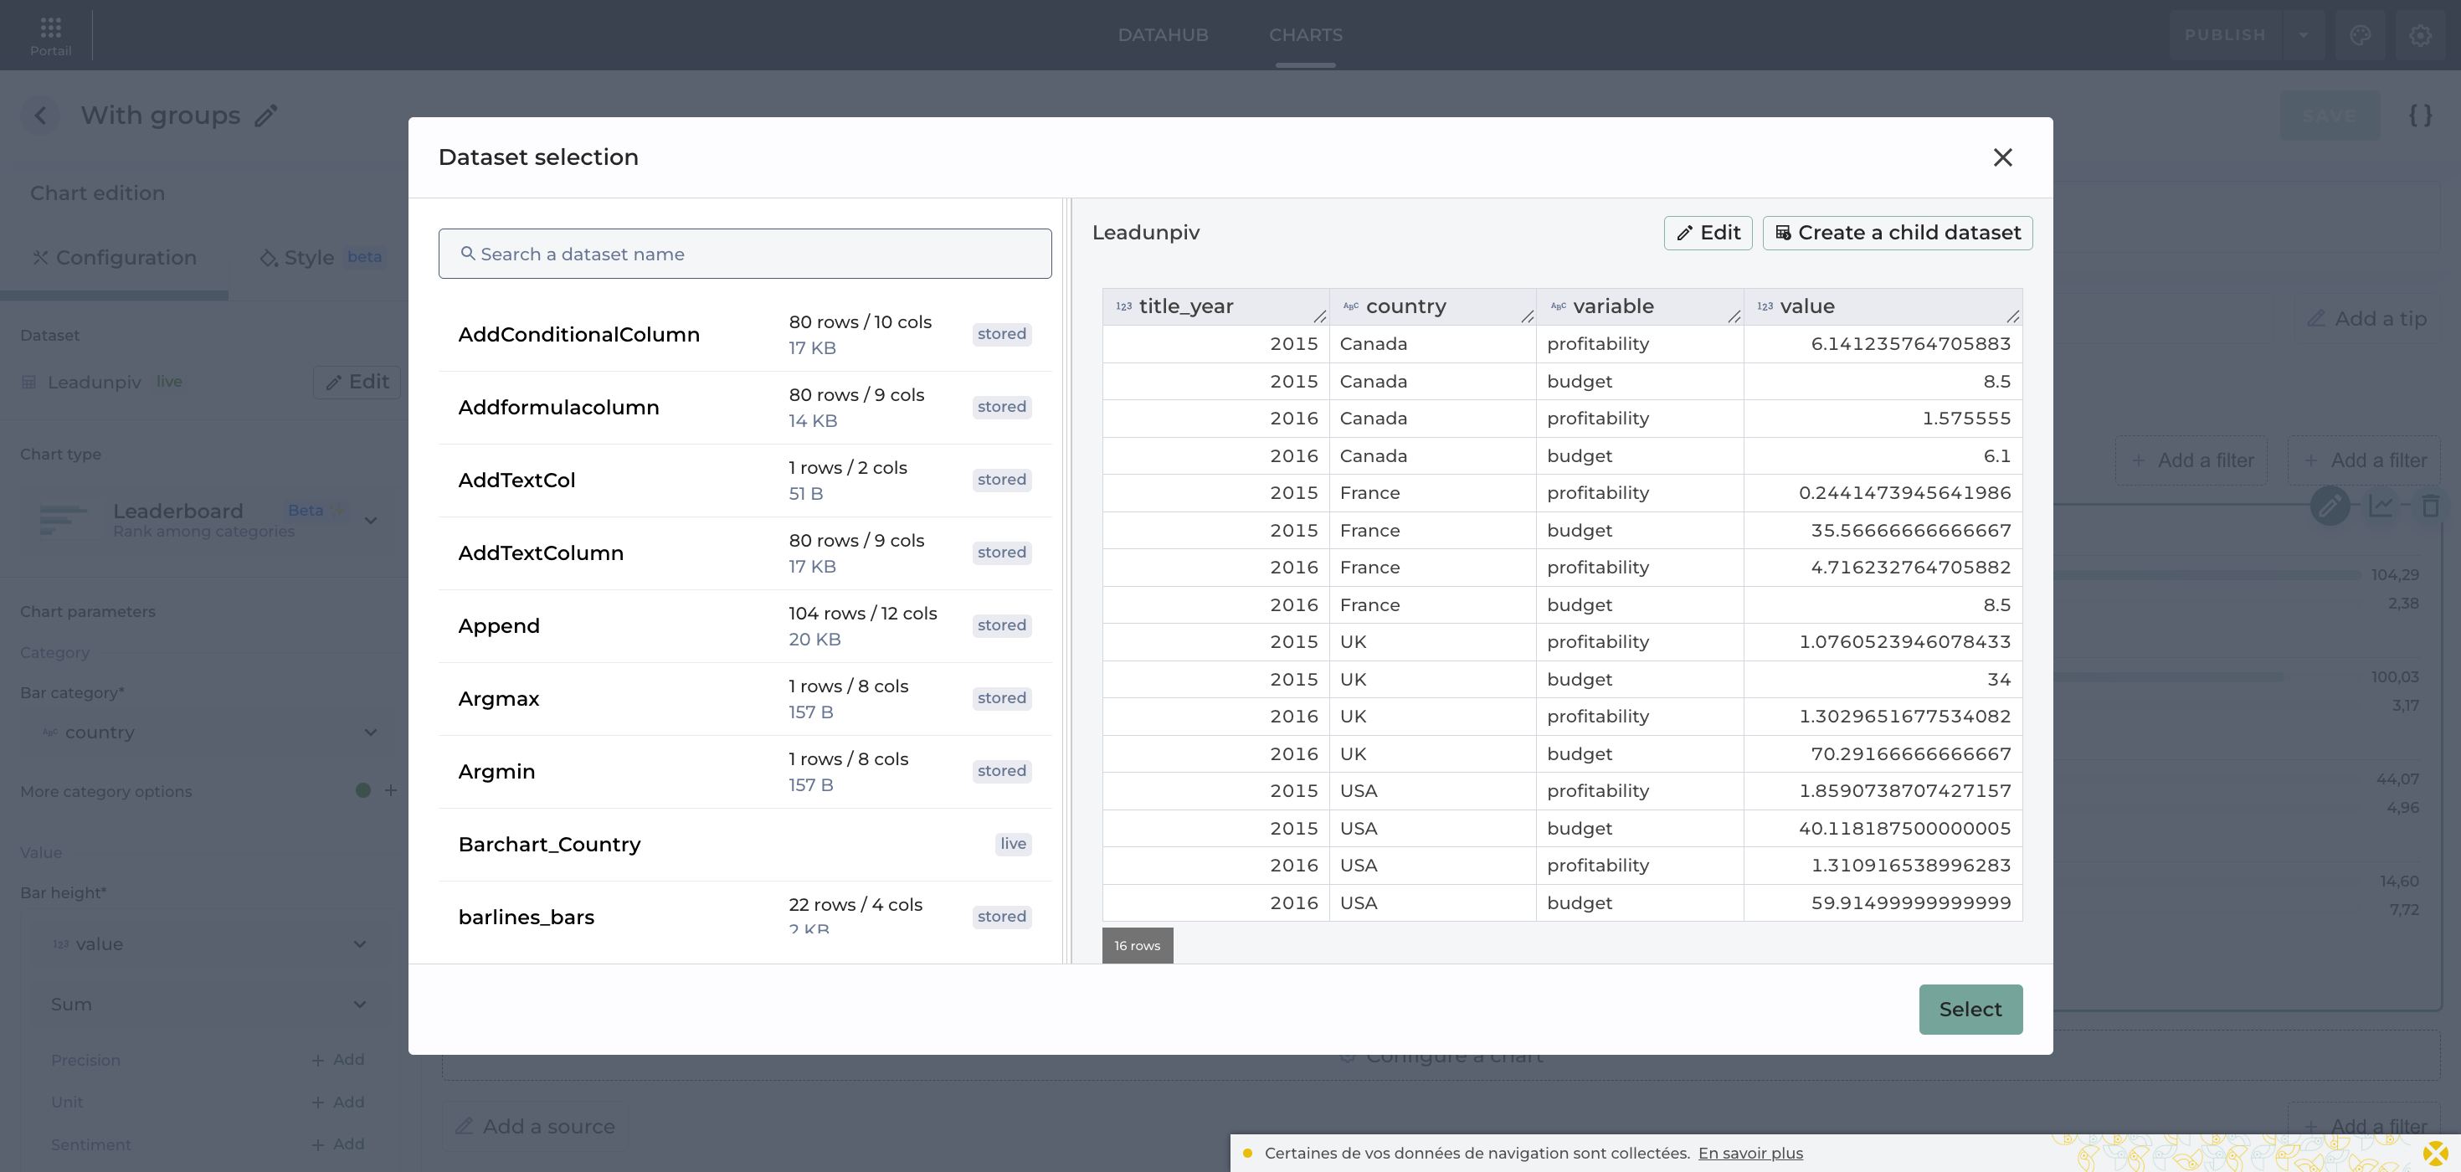Open the Configuration tab
The image size is (2461, 1172).
(x=115, y=258)
